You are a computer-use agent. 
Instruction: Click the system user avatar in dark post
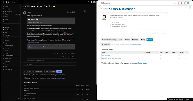point(25,13)
